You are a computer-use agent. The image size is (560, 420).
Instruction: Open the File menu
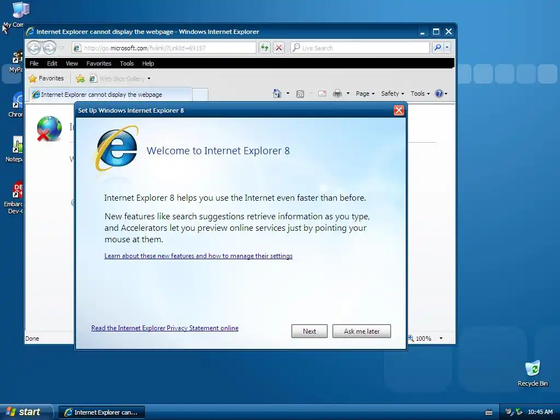[34, 63]
